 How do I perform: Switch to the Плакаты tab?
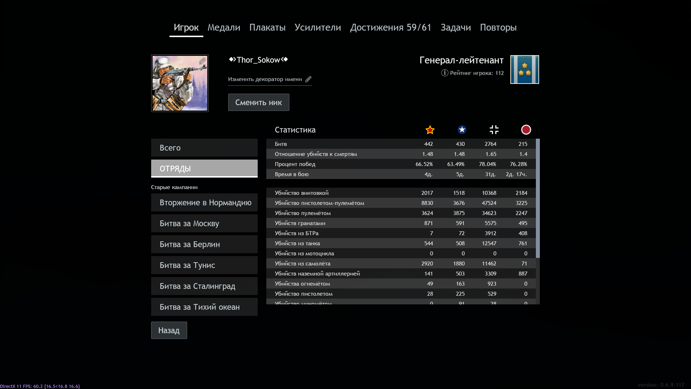(x=267, y=27)
